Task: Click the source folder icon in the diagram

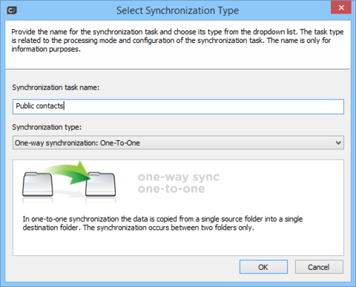Action: click(x=38, y=185)
